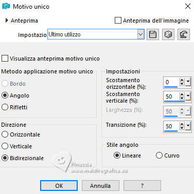
Task: Click the Motivo unico title bar icon
Action: coord(6,6)
